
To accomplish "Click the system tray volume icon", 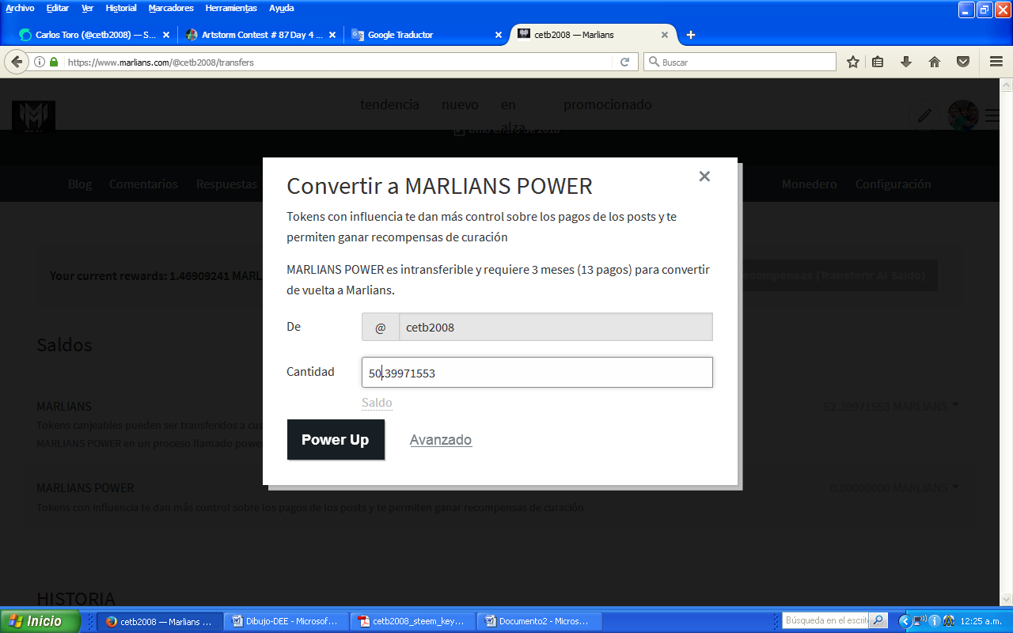I will (920, 621).
